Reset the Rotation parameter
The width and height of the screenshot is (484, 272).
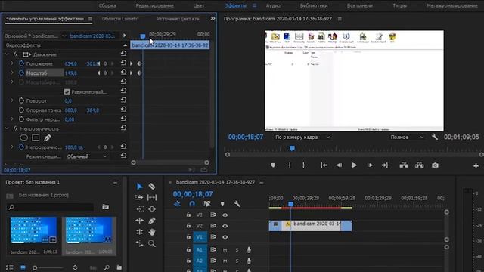point(123,100)
